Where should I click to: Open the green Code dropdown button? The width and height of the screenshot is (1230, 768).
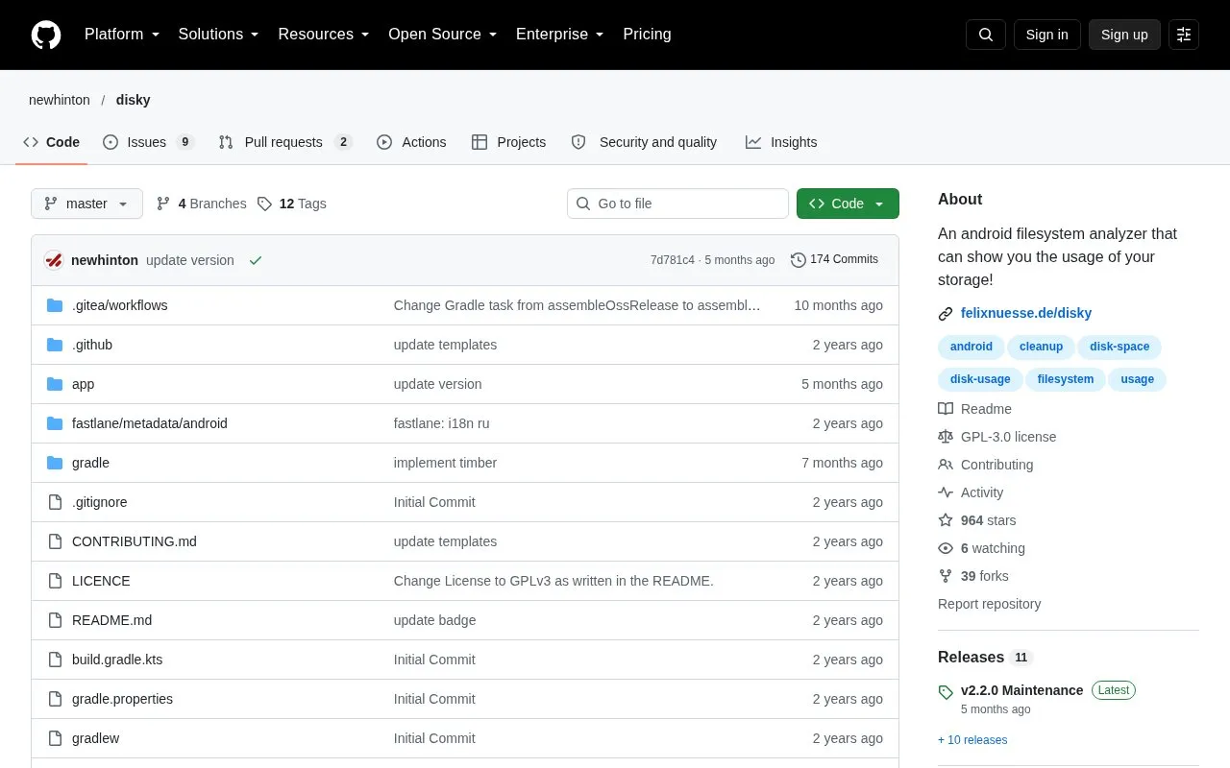(848, 204)
